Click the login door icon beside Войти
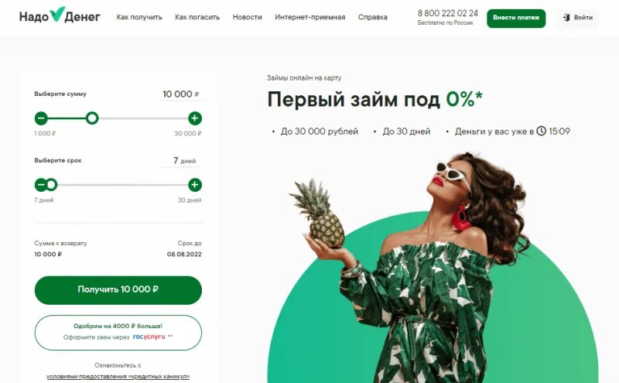The image size is (619, 383). (x=566, y=17)
